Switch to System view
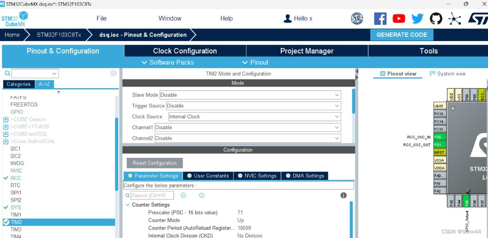 [x=448, y=74]
